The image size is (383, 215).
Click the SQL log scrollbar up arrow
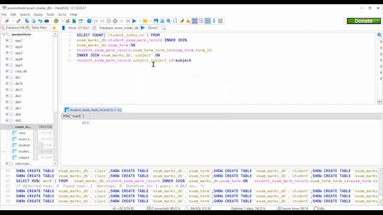[381, 171]
